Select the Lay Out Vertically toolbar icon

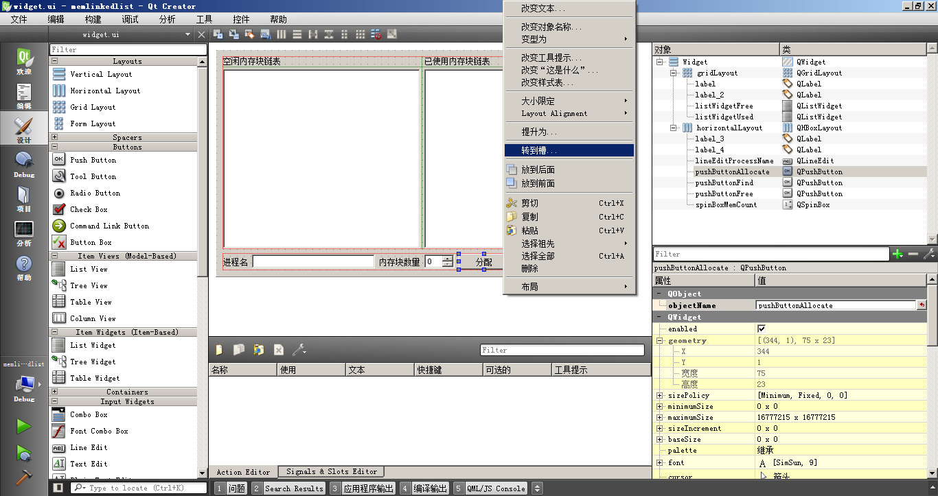click(297, 34)
